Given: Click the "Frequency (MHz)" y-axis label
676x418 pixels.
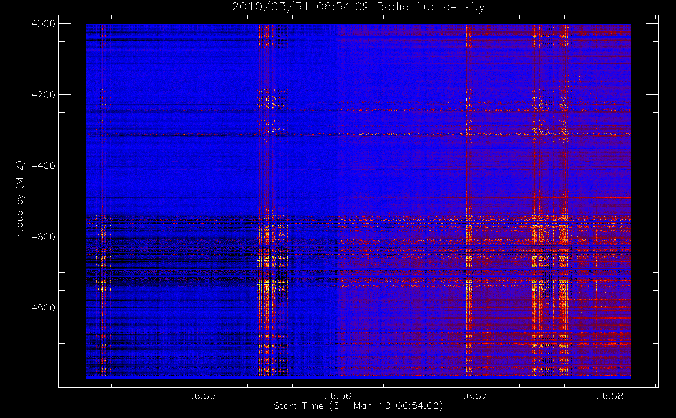Looking at the screenshot, I should coord(19,201).
